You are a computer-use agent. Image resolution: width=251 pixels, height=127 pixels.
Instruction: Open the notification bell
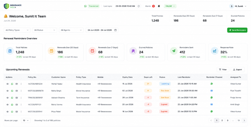[159, 6]
